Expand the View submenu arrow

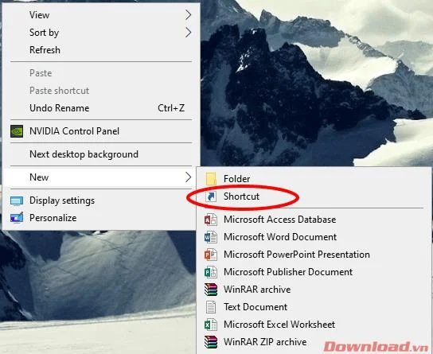(188, 15)
